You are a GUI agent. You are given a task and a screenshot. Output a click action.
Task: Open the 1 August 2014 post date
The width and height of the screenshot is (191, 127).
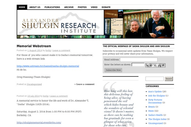click(35, 50)
